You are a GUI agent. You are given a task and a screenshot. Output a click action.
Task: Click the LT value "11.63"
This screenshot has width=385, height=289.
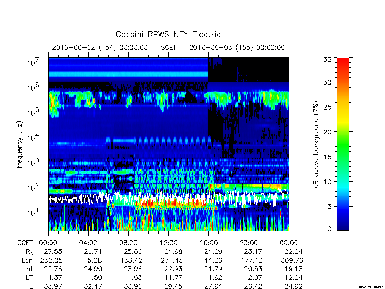point(133,278)
